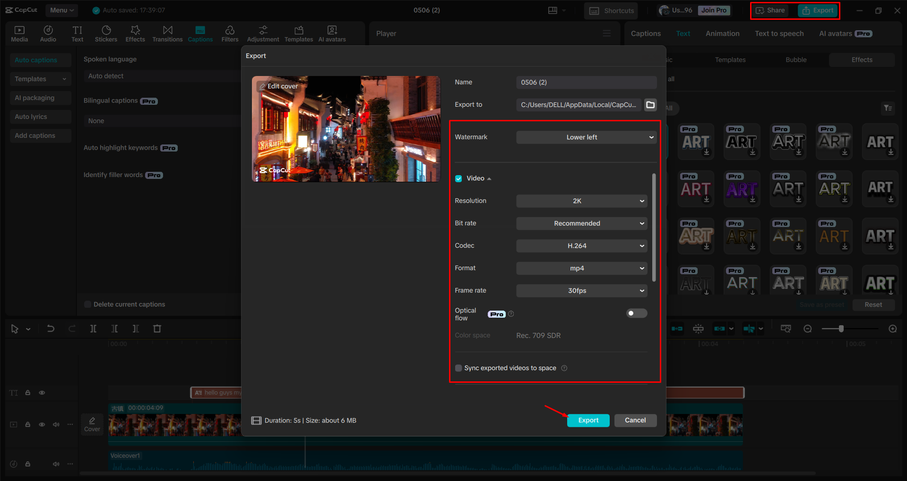Click the Join Pro button
The height and width of the screenshot is (481, 907).
714,10
